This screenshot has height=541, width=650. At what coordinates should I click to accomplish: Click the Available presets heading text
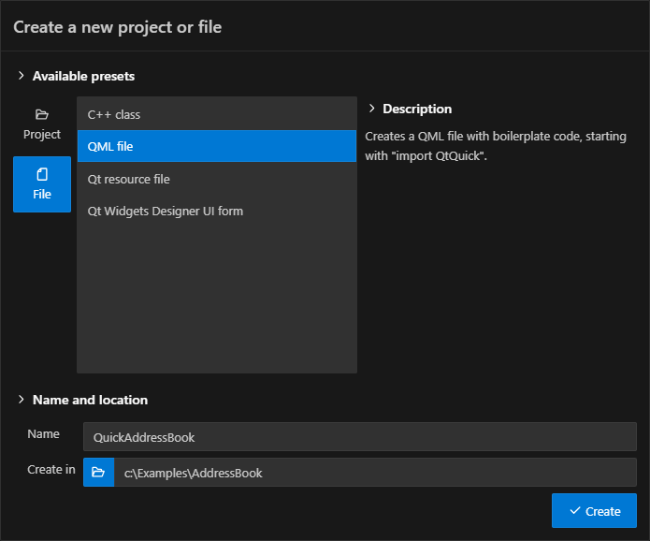point(83,76)
